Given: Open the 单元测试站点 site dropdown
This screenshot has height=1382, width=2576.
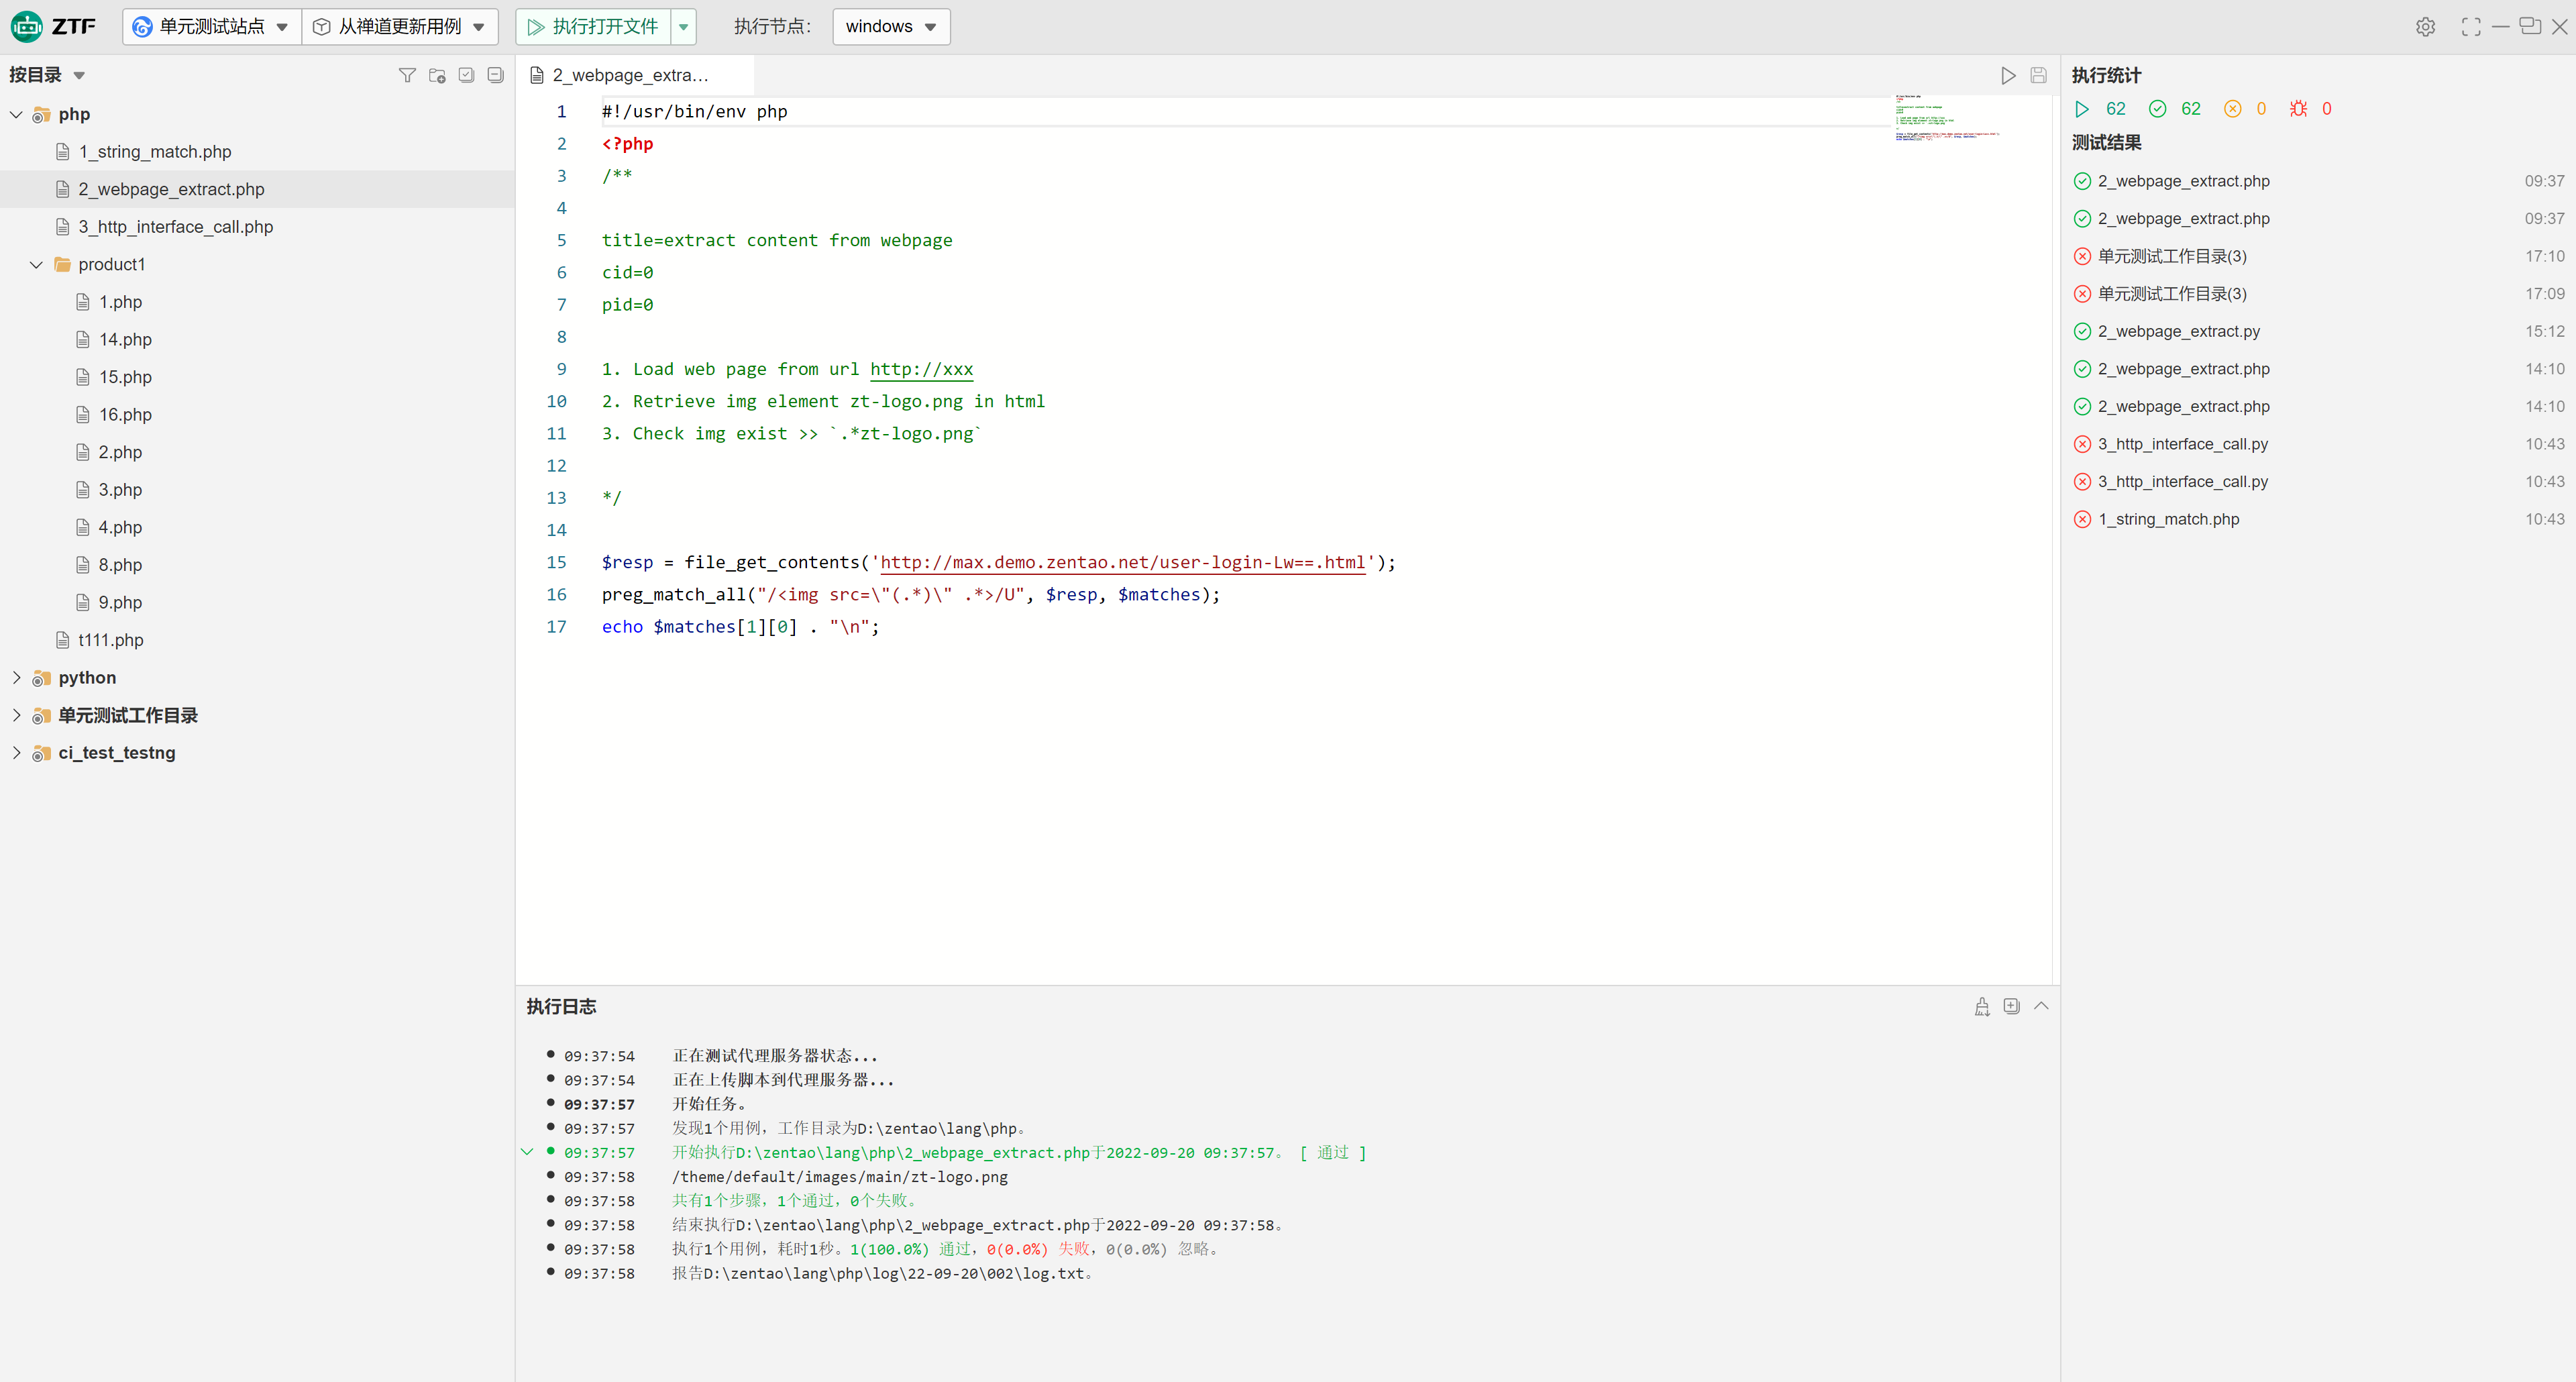Looking at the screenshot, I should coord(212,27).
